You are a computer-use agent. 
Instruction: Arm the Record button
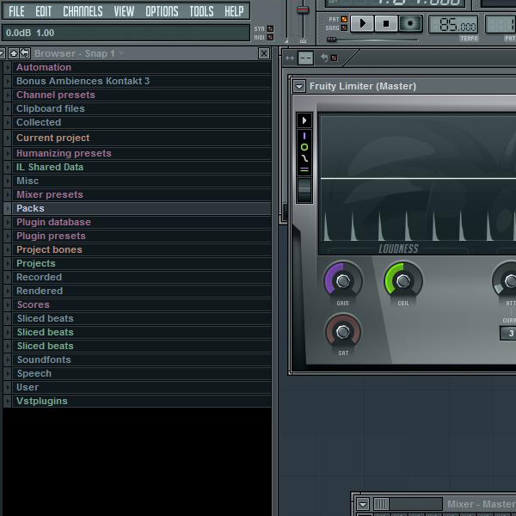coord(410,23)
